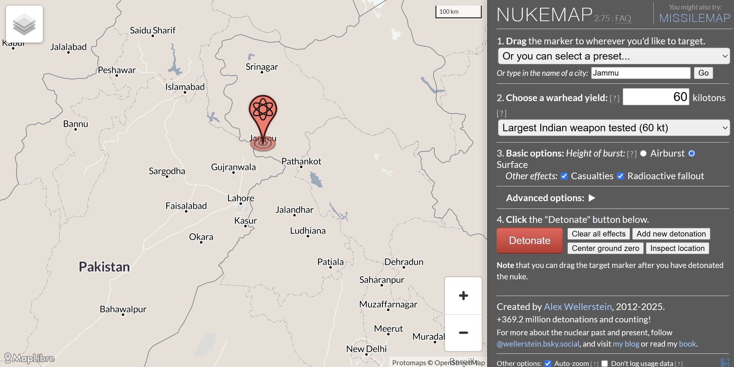Image resolution: width=734 pixels, height=367 pixels.
Task: Enable Don't log usage data checkbox
Action: pyautogui.click(x=604, y=363)
